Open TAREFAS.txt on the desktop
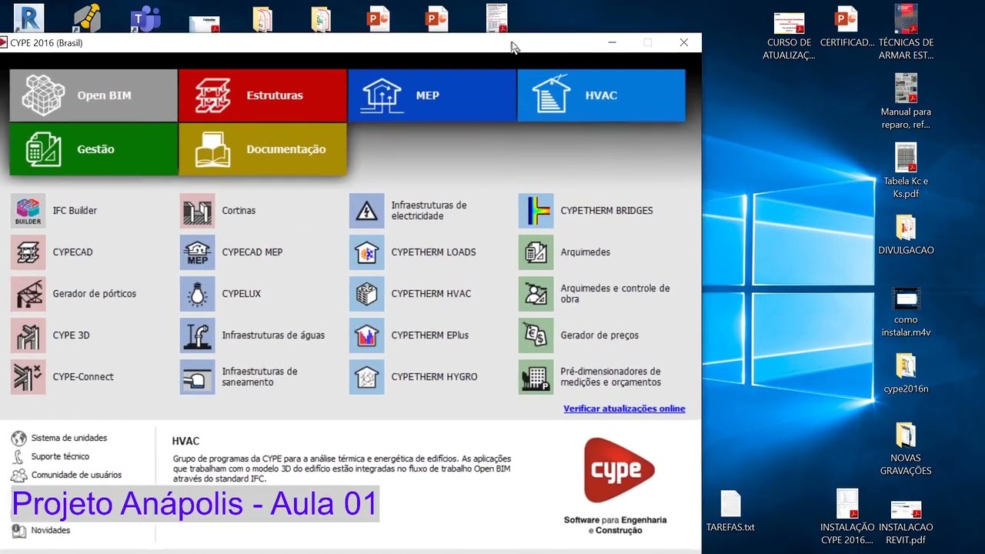 click(x=730, y=511)
